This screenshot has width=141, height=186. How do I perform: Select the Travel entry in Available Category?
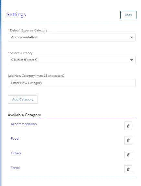15,168
